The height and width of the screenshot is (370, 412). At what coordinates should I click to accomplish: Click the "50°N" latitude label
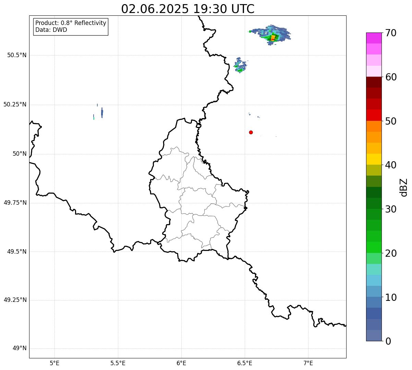[x=20, y=154]
